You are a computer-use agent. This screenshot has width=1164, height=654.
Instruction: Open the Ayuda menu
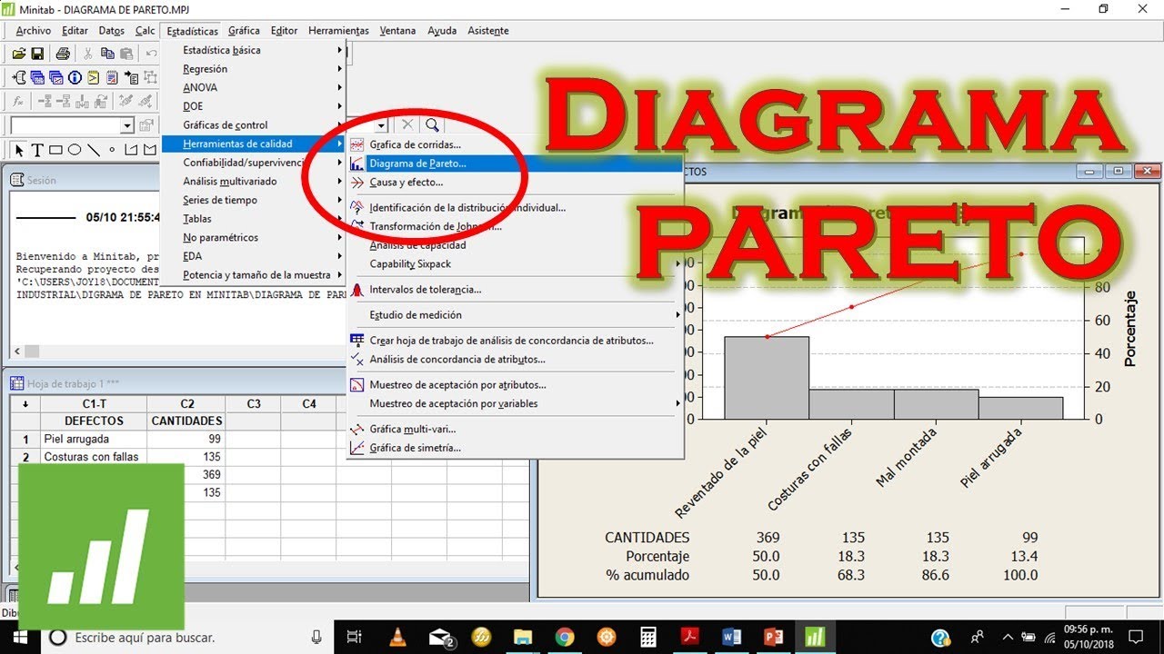[x=442, y=31]
